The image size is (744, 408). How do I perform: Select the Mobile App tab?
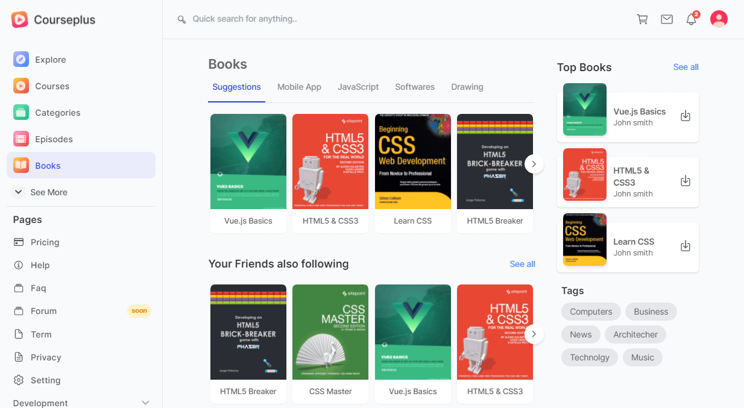299,87
